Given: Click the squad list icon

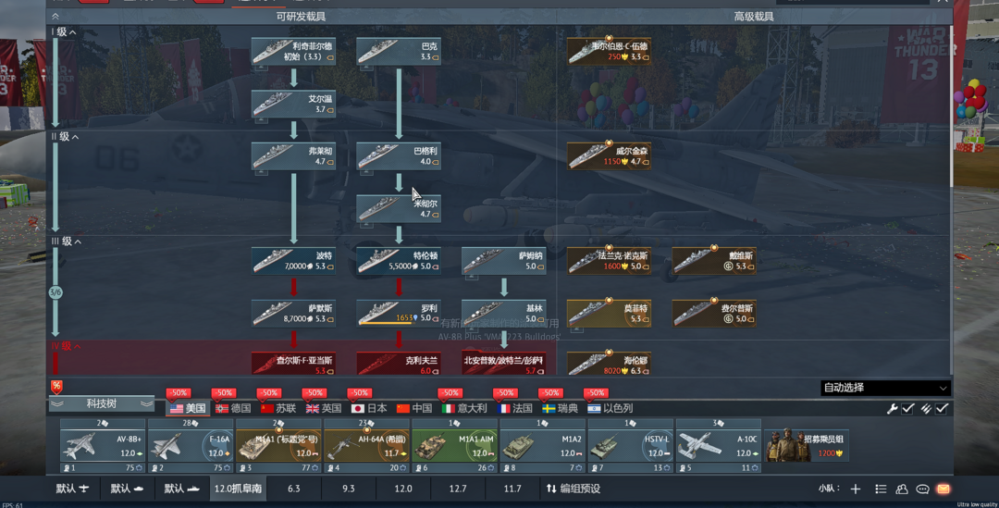Looking at the screenshot, I should [881, 489].
